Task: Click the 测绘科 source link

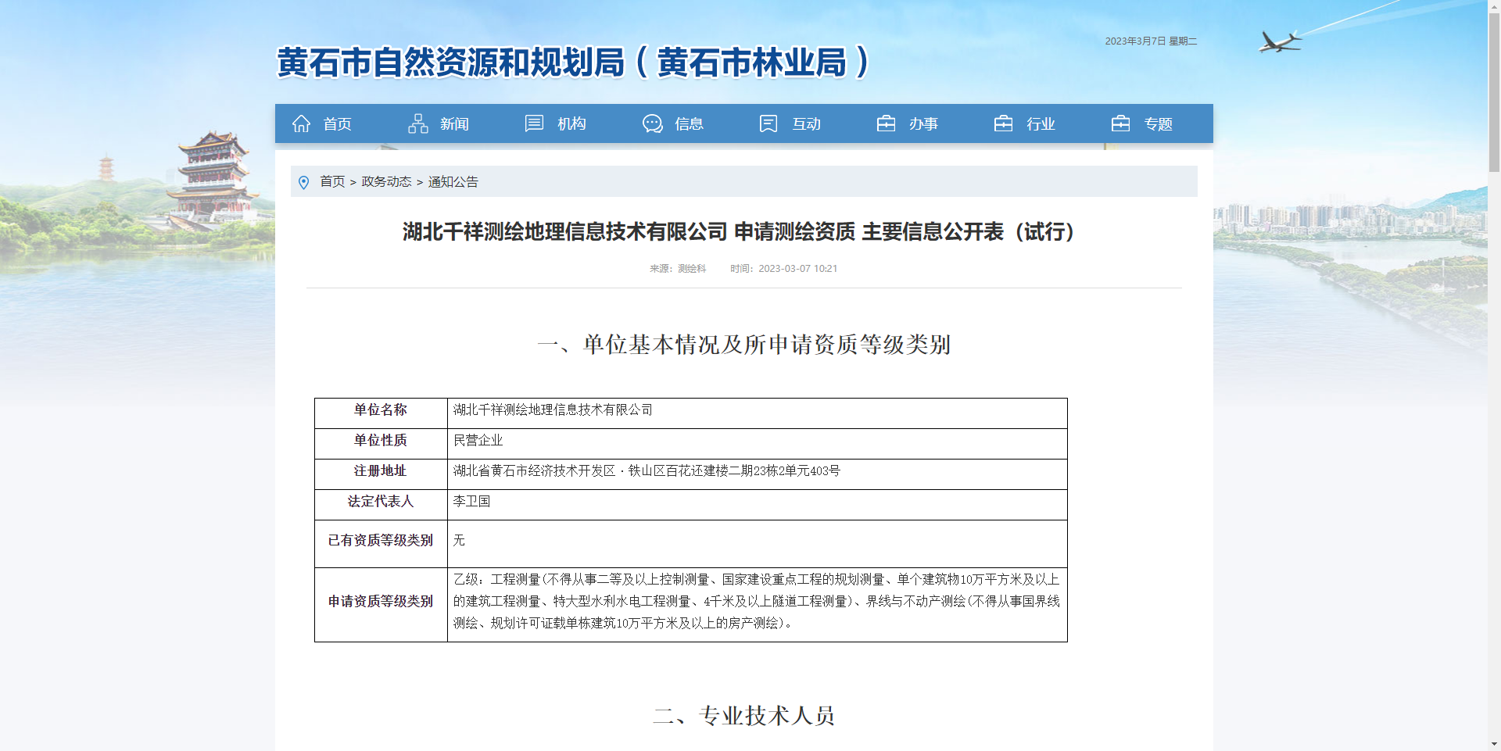Action: 692,268
